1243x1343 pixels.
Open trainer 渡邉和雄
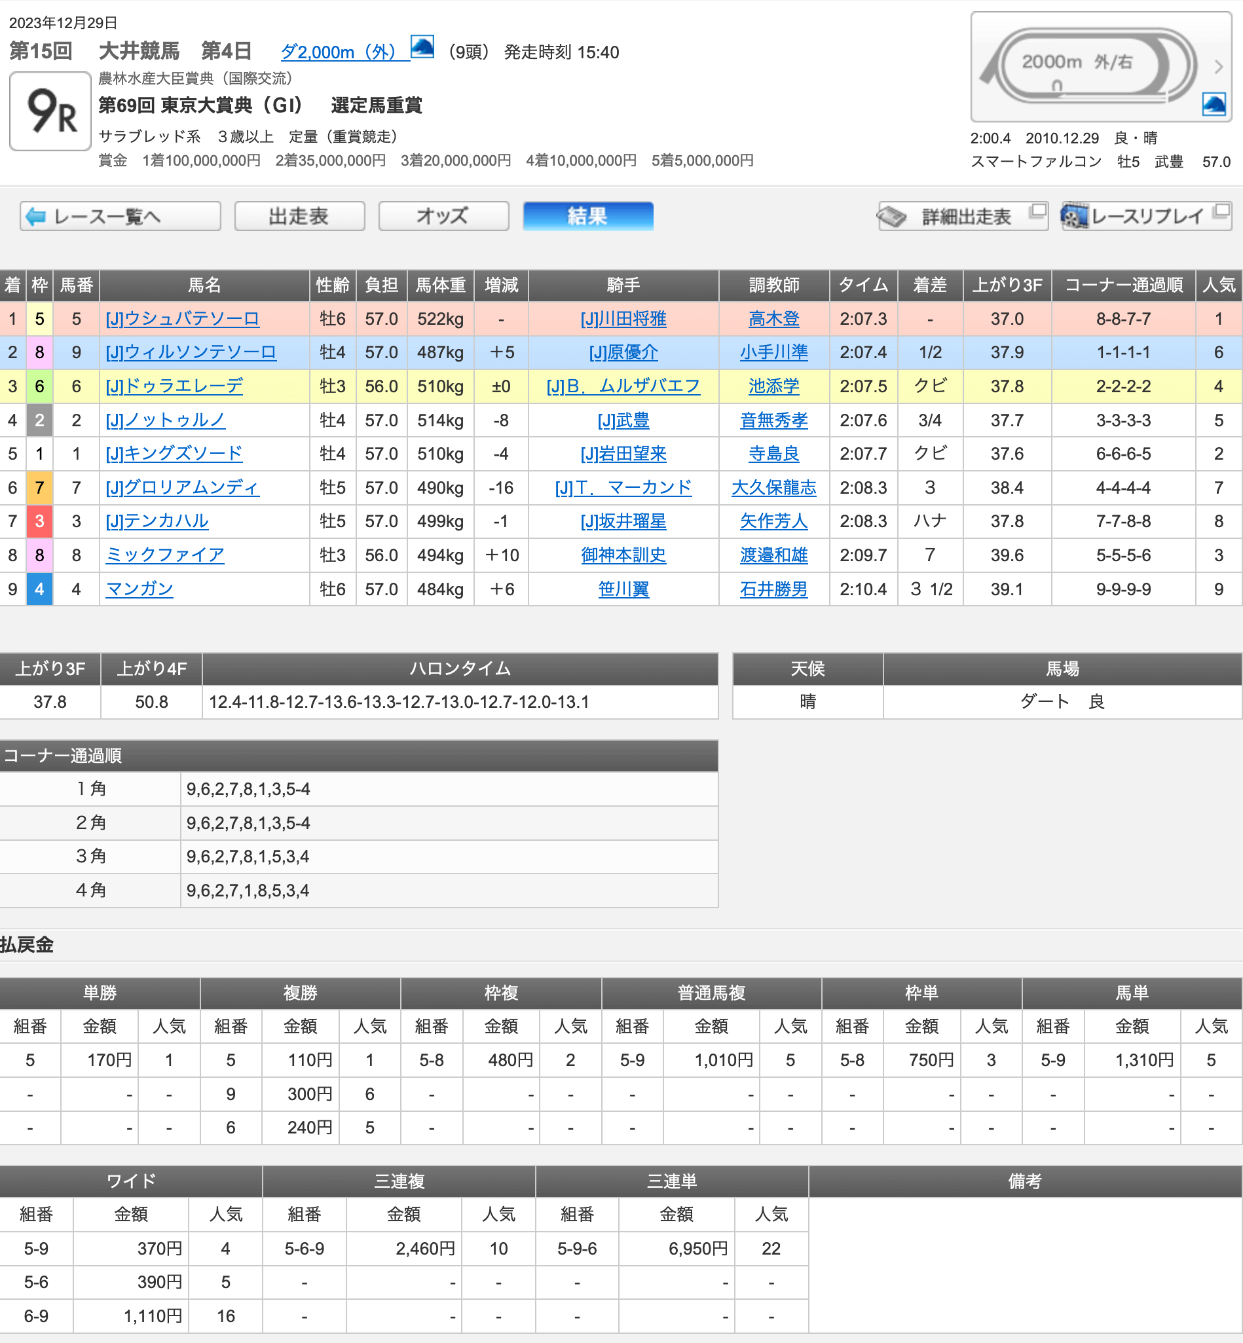774,555
